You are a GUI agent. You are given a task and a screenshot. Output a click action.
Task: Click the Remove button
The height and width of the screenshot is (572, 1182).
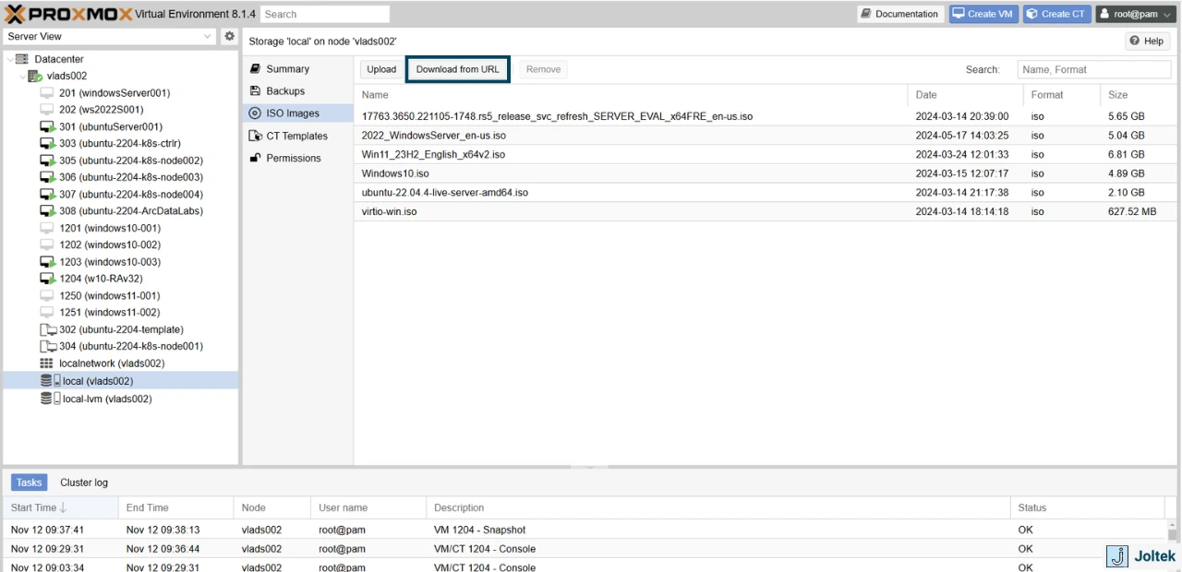(x=543, y=69)
